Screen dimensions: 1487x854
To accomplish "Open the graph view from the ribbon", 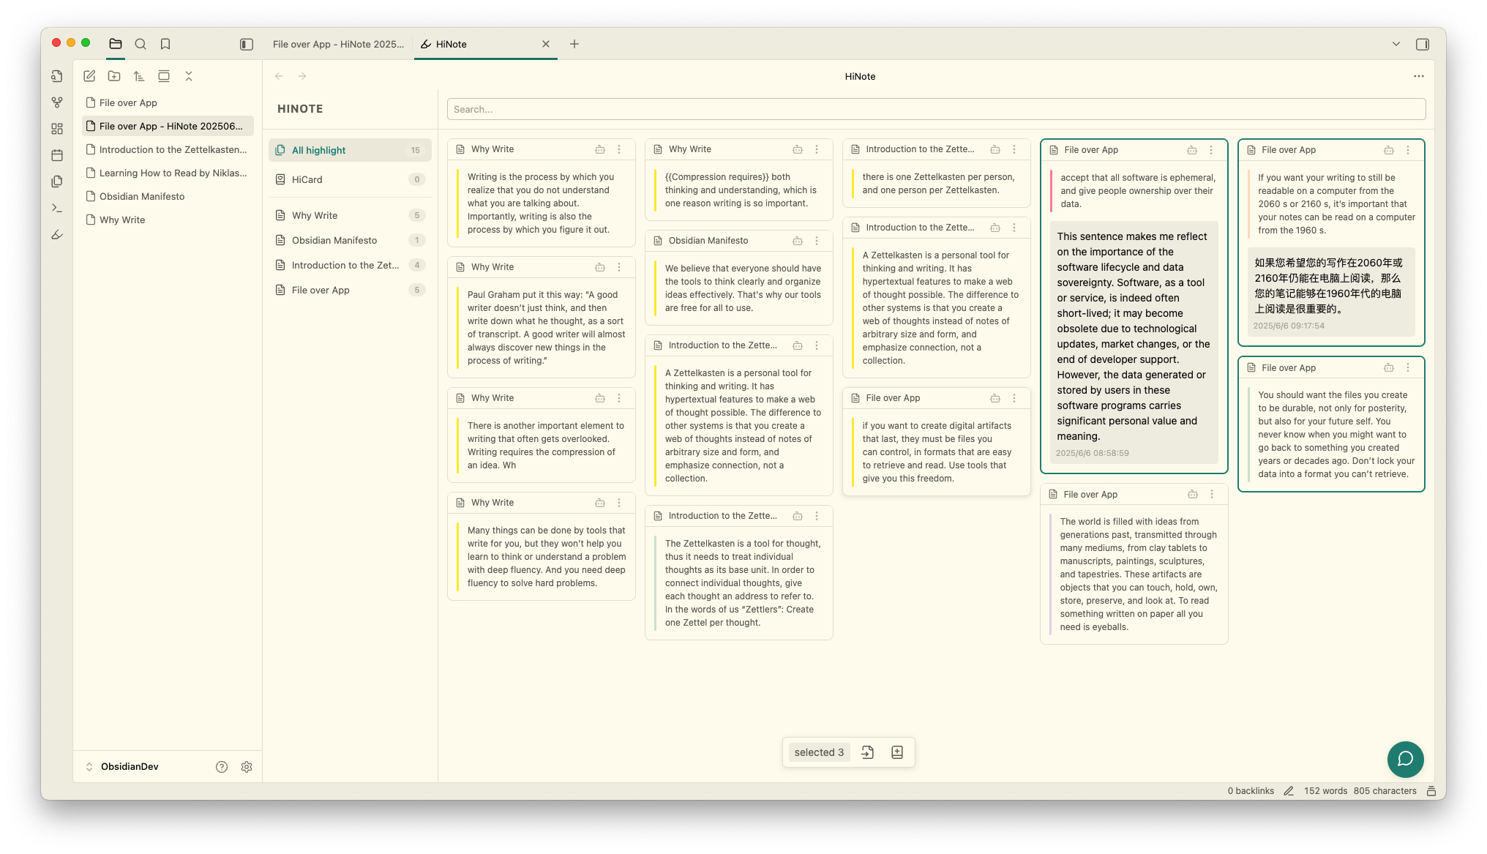I will coord(57,102).
